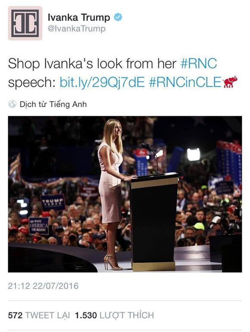View the 572 Tweet lại retweets
Viewport: 250px width, 332px height.
pos(39,315)
